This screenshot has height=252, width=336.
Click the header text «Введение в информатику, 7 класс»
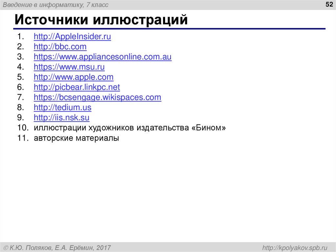pyautogui.click(x=56, y=5)
